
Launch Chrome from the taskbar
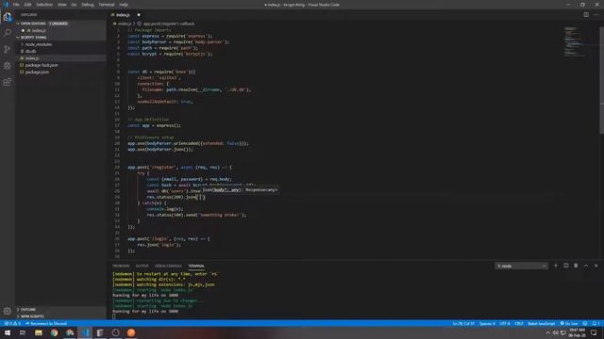coord(54,332)
